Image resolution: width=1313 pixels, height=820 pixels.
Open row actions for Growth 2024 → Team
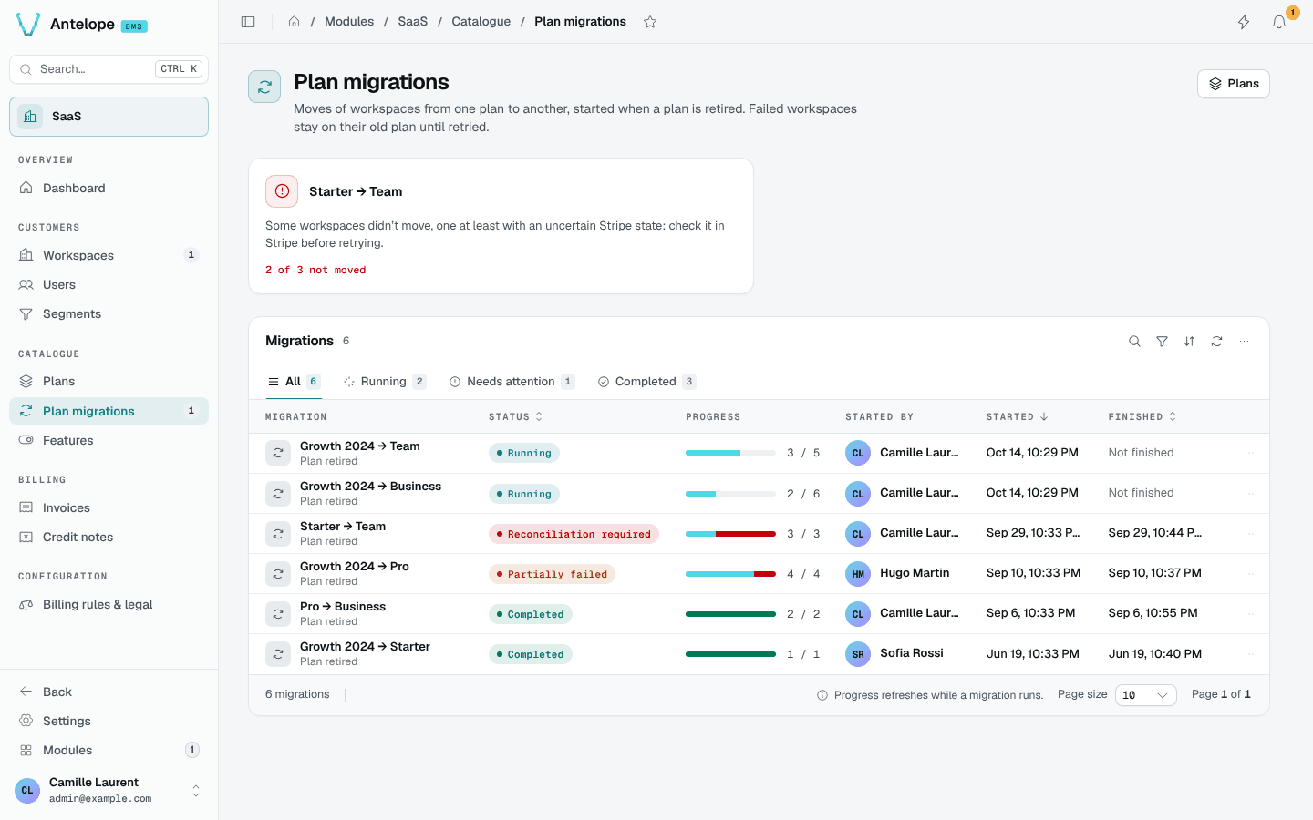coord(1249,453)
